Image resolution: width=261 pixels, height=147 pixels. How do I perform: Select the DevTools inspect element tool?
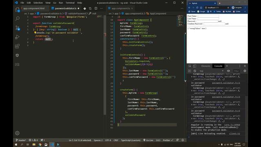pos(190,66)
